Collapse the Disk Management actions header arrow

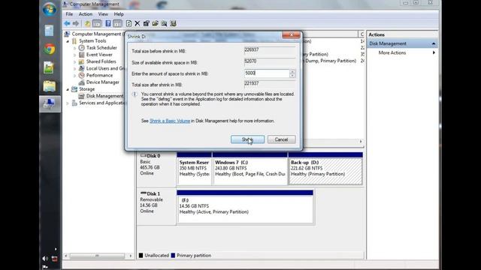tap(434, 43)
